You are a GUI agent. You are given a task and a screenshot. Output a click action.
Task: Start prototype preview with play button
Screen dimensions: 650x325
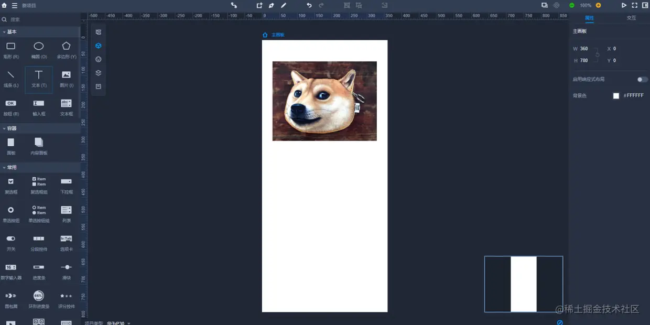click(624, 5)
